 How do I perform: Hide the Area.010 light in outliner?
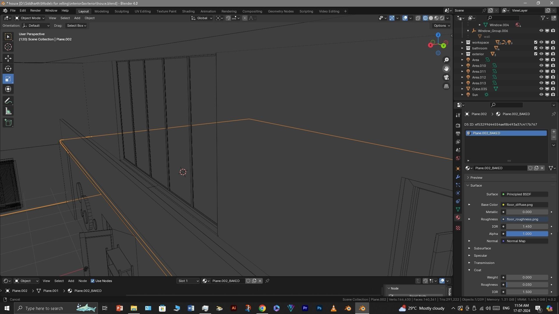tap(541, 65)
